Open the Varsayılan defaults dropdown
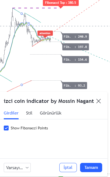110x177 pixels. [17, 168]
